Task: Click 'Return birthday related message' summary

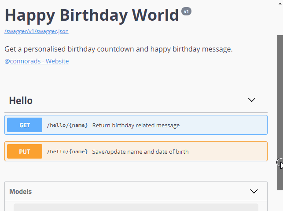Action: point(136,125)
